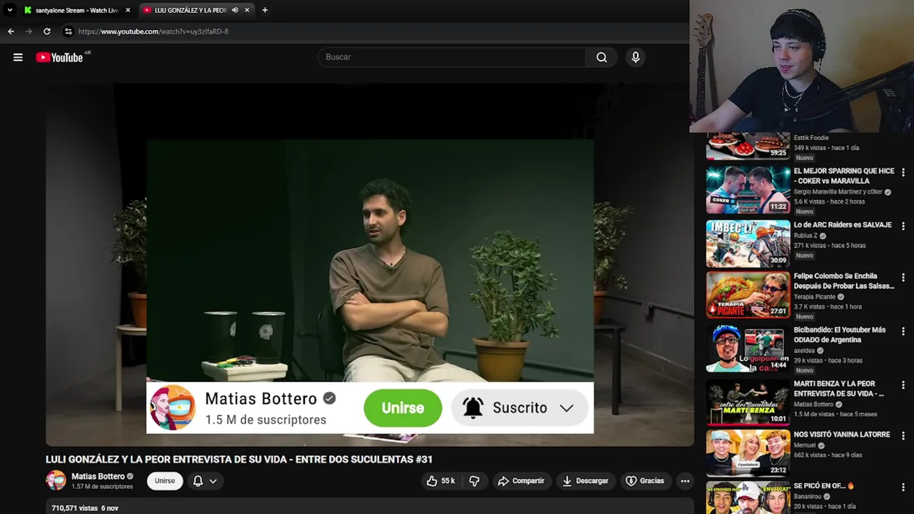Open the Lo de ARC Raiders thumbnail
The image size is (914, 514).
point(748,244)
